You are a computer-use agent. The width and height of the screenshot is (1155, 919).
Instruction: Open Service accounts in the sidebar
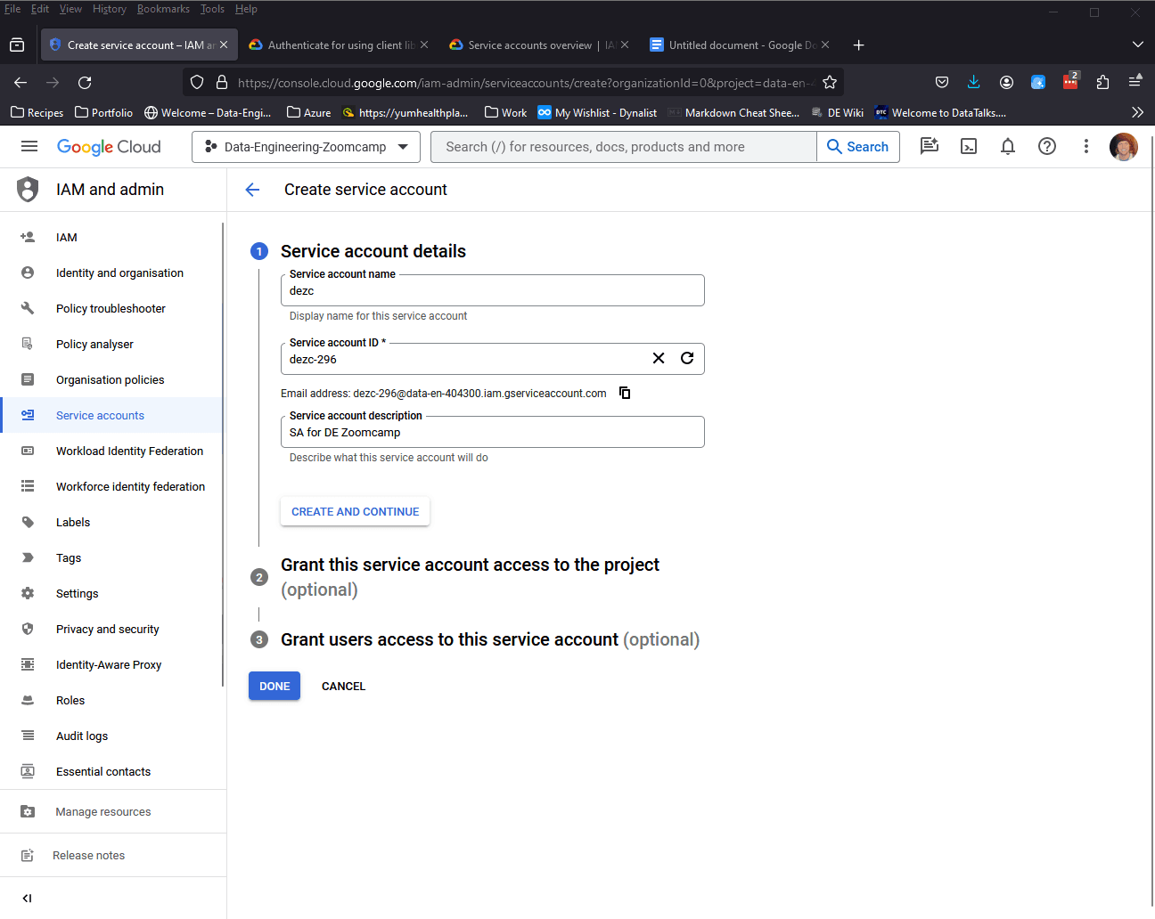tap(112, 415)
